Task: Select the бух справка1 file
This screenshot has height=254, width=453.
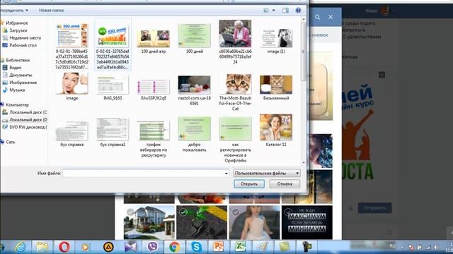Action: point(113,133)
